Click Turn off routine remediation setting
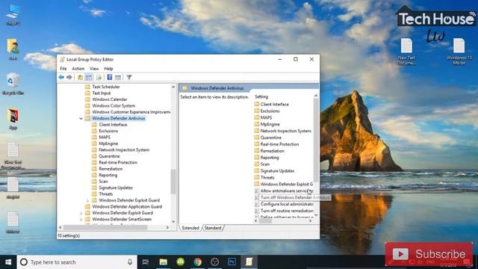Image resolution: width=478 pixels, height=269 pixels. [x=287, y=211]
